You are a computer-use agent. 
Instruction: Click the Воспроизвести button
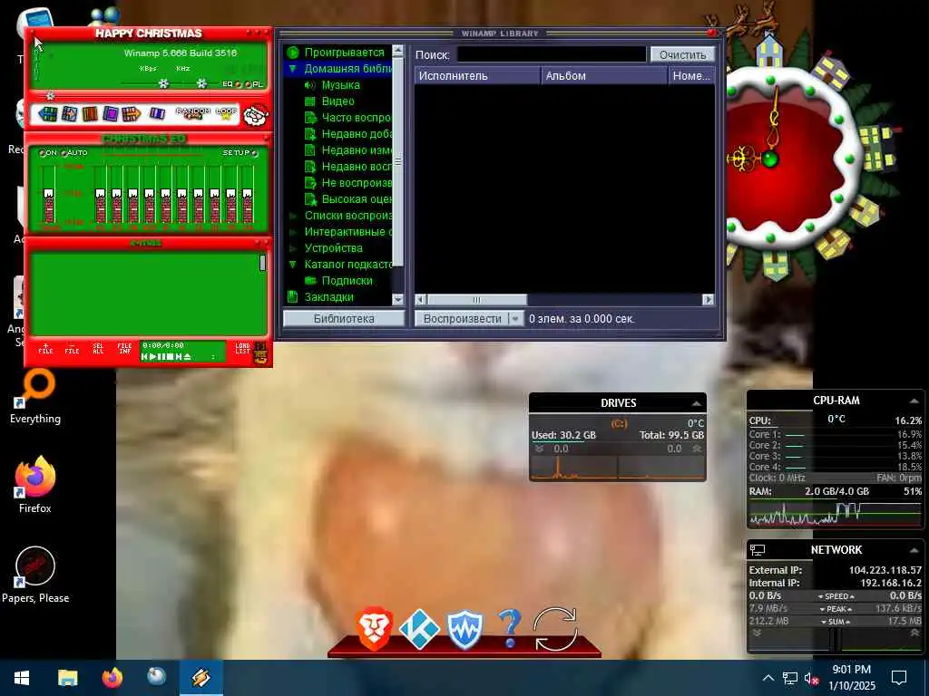(462, 318)
